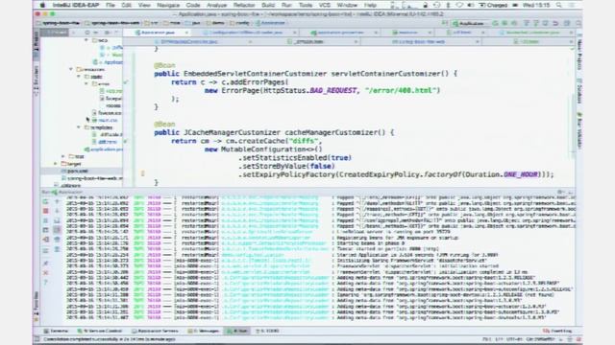Screen dimensions: 615x345
Task: Open the Navigate menu
Action: pyautogui.click(x=168, y=5)
